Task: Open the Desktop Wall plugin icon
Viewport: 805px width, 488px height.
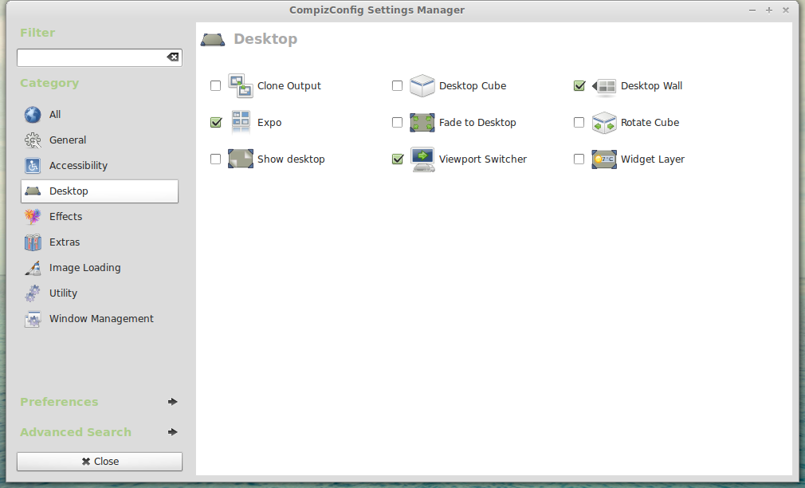Action: click(x=603, y=85)
